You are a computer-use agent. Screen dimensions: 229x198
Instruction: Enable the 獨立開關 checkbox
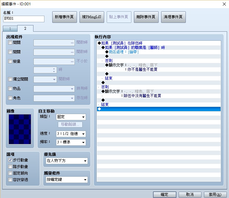tap(10, 79)
